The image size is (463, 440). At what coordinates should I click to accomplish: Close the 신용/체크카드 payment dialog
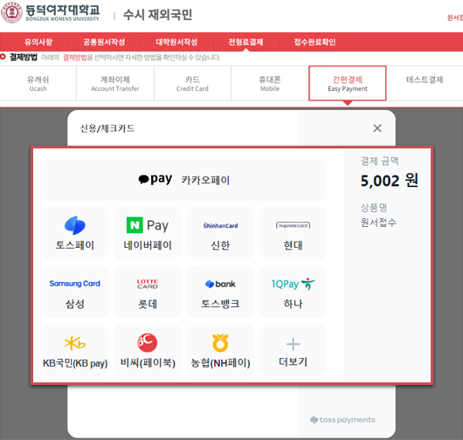pyautogui.click(x=377, y=128)
